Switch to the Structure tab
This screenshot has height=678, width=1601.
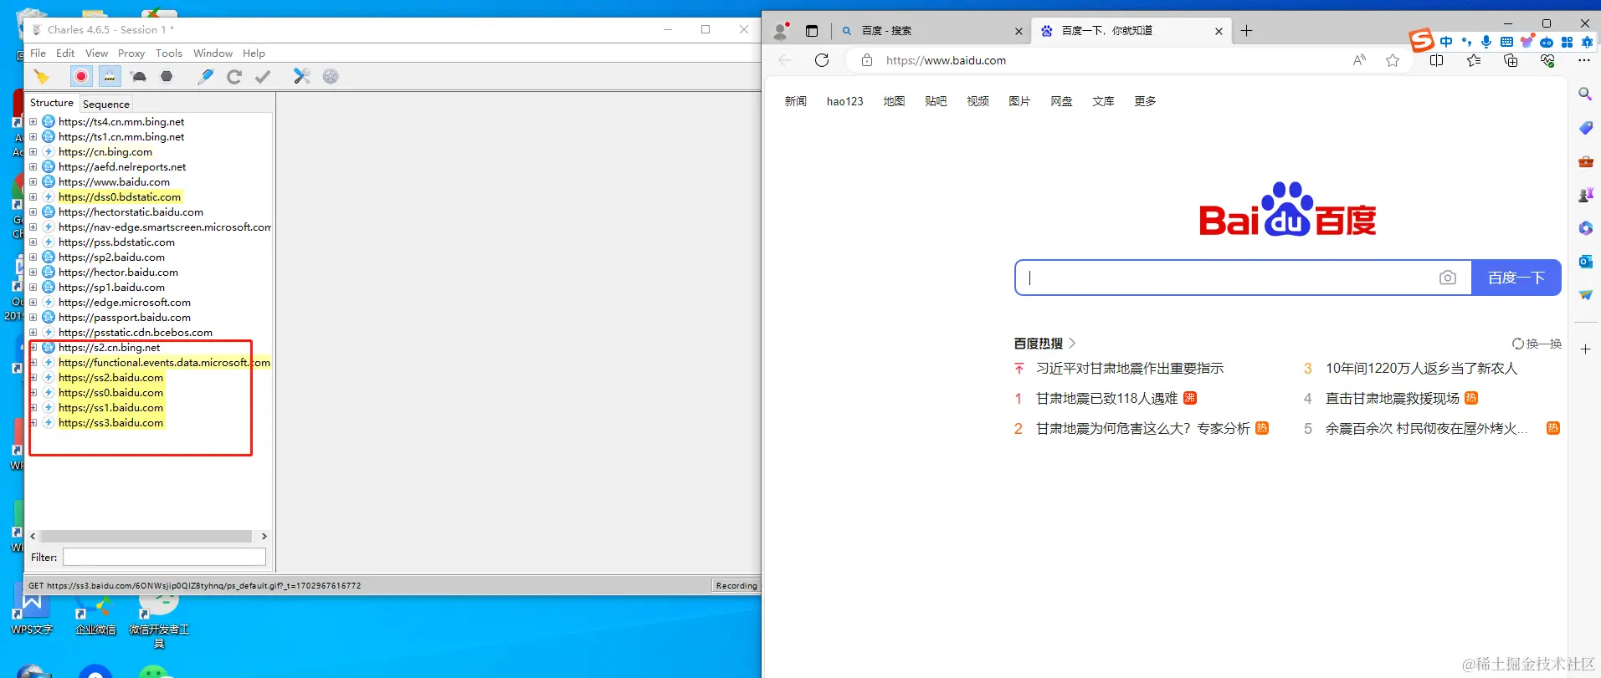52,103
